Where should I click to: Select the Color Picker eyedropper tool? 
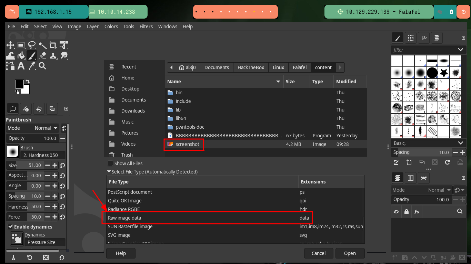click(32, 66)
